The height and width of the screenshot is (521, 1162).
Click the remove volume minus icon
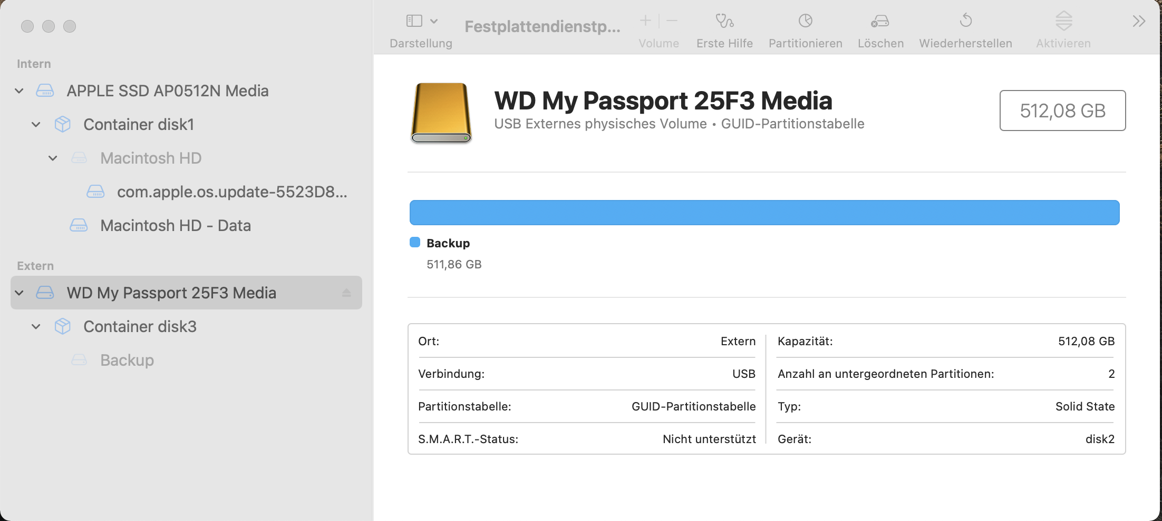(x=672, y=21)
